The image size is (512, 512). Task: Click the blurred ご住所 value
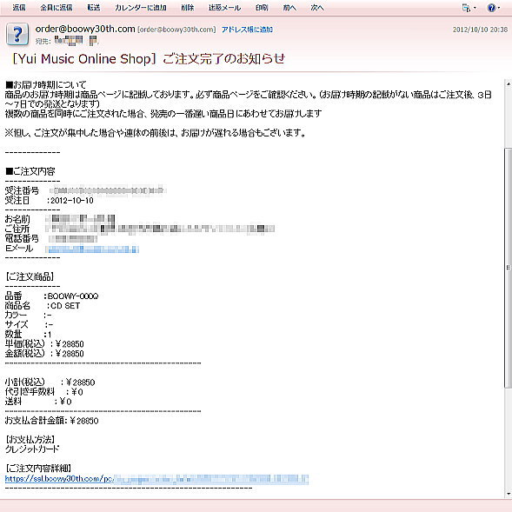160,229
